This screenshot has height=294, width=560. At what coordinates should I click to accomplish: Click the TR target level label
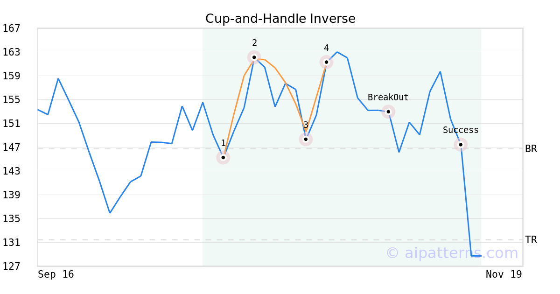(x=531, y=240)
